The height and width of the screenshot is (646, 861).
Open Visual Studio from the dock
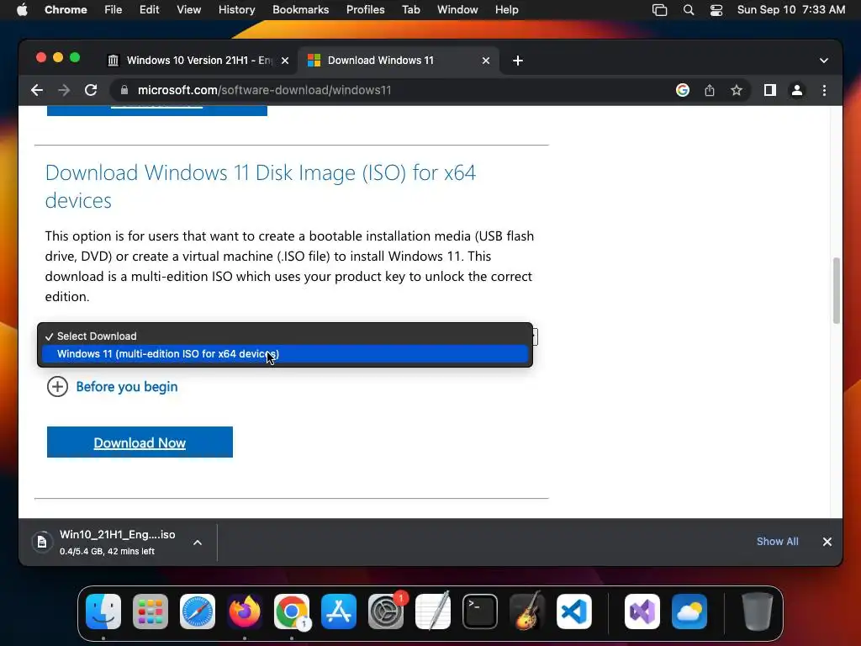[642, 612]
